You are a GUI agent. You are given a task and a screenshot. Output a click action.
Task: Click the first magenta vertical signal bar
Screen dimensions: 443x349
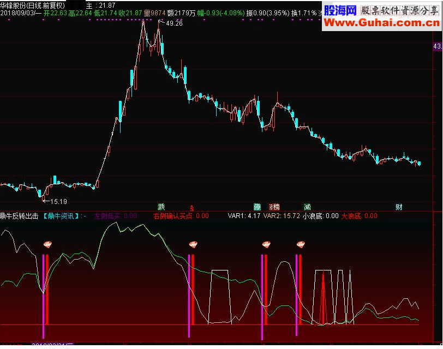[44, 296]
